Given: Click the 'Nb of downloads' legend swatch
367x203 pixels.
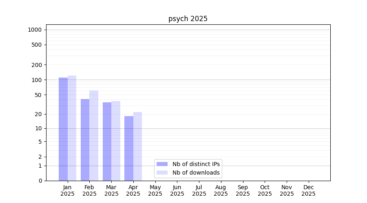Looking at the screenshot, I should coord(162,173).
